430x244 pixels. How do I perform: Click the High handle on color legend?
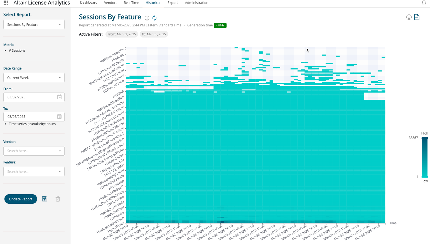(425, 138)
